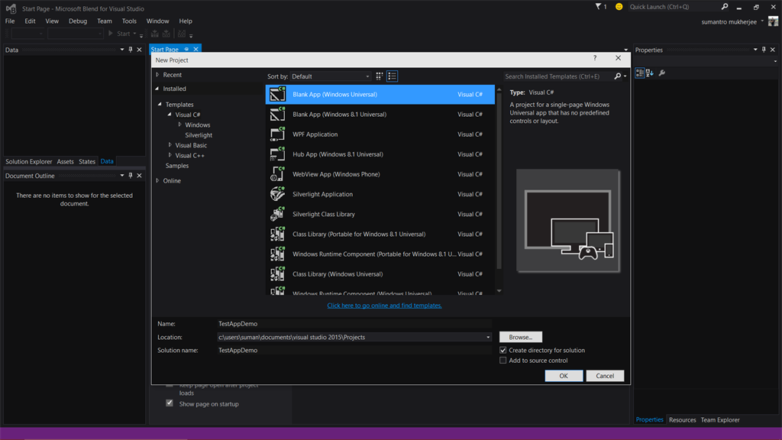The width and height of the screenshot is (782, 440).
Task: Click the template list scrollbar down arrow
Action: coord(499,291)
